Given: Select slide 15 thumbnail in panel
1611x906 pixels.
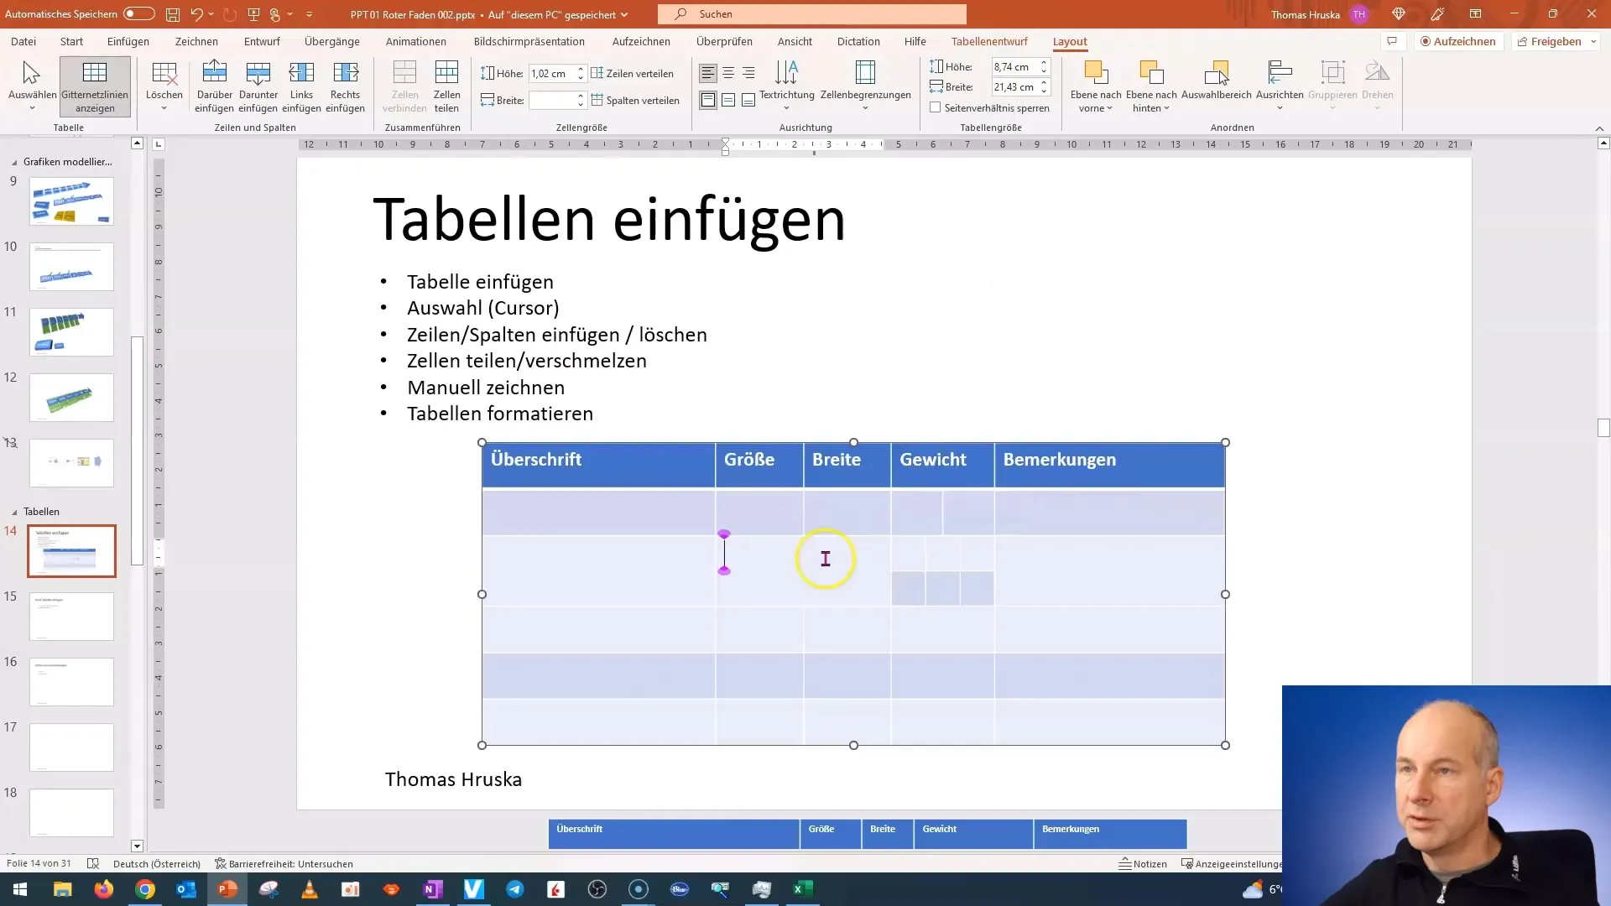Looking at the screenshot, I should (x=70, y=617).
